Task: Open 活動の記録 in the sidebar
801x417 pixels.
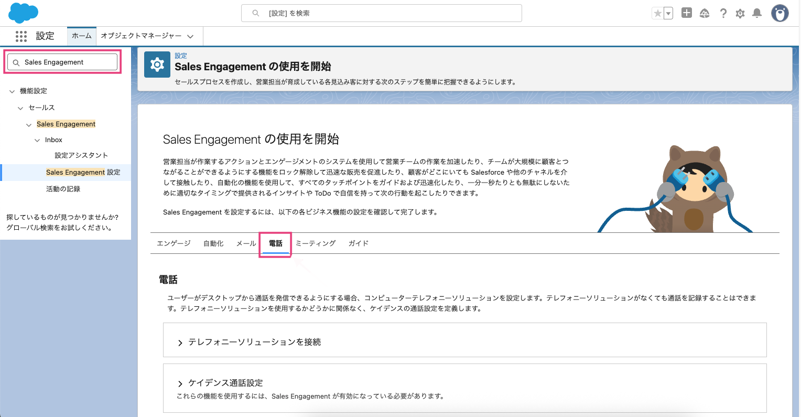Action: (x=63, y=189)
